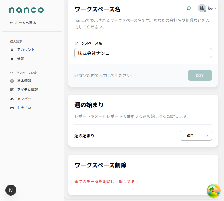Focus the ワークスペース名 text field

click(143, 53)
